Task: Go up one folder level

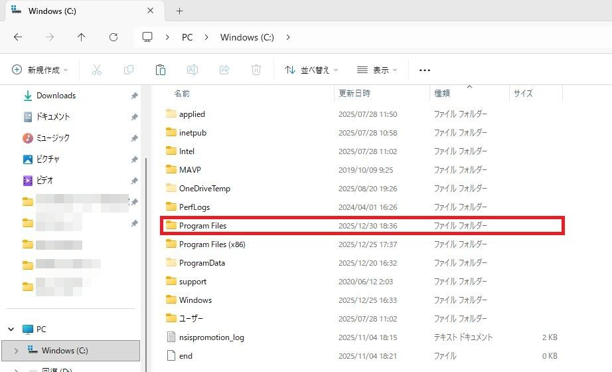Action: pyautogui.click(x=82, y=37)
